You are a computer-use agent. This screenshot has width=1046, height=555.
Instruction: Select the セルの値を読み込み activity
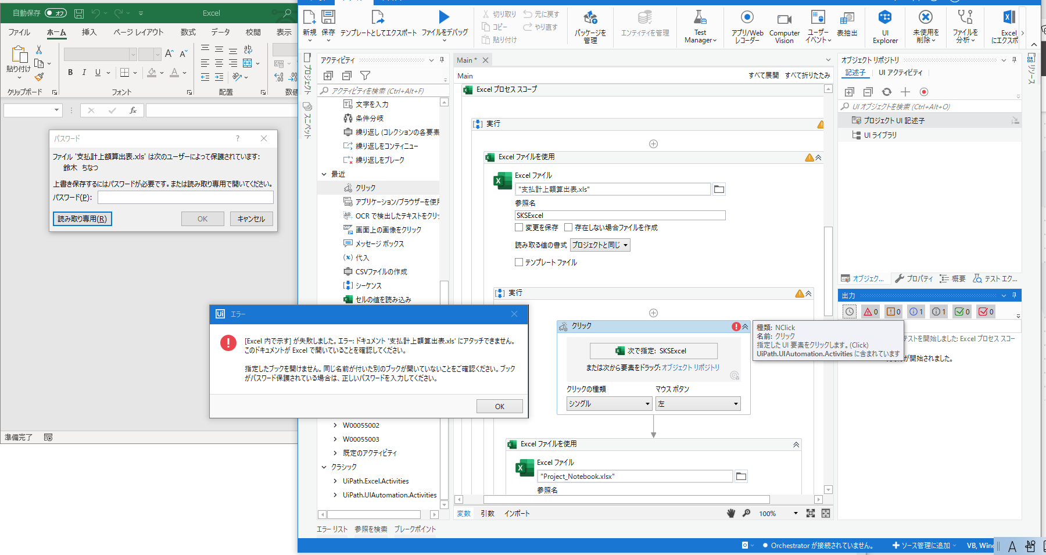click(383, 300)
